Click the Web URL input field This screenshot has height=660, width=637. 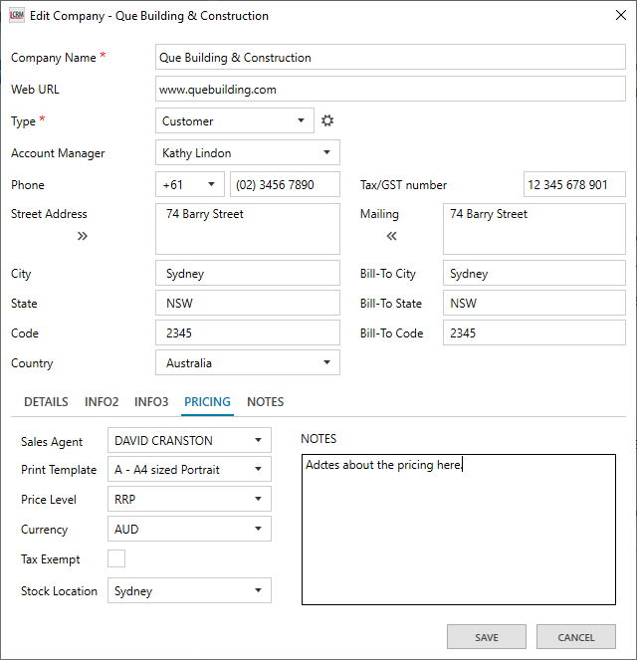[x=390, y=90]
